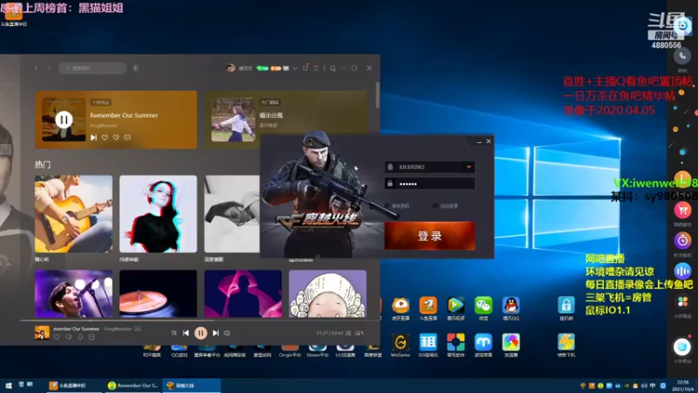Screen dimensions: 698x393
Task: Click phone call icon in right sidebar
Action: click(x=682, y=57)
